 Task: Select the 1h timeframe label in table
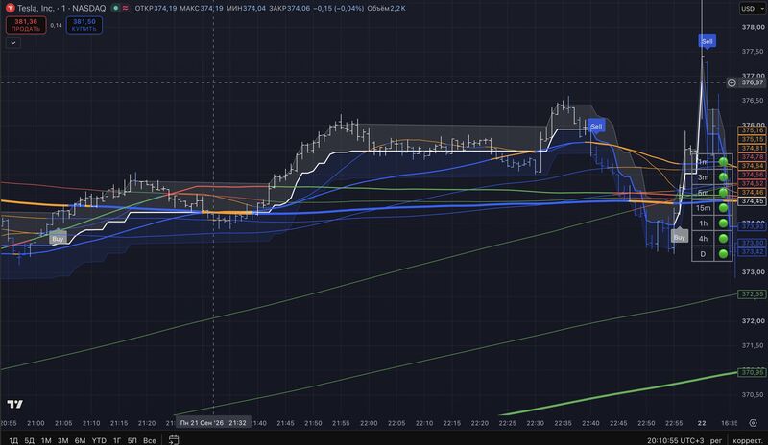(704, 223)
